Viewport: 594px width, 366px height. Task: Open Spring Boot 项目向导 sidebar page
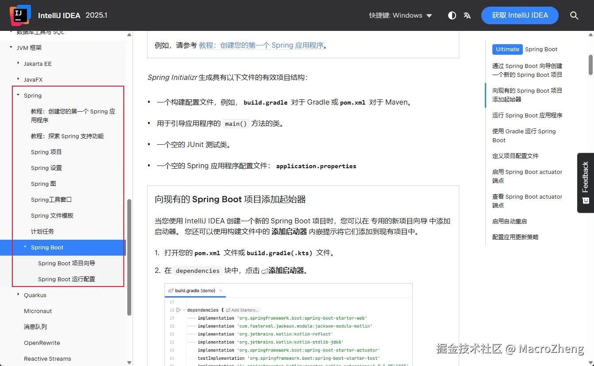[x=67, y=263]
